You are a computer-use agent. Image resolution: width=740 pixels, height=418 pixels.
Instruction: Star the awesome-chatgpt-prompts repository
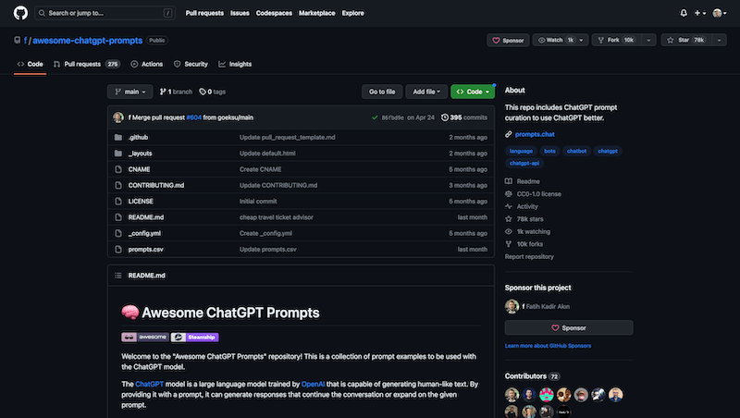pyautogui.click(x=689, y=41)
